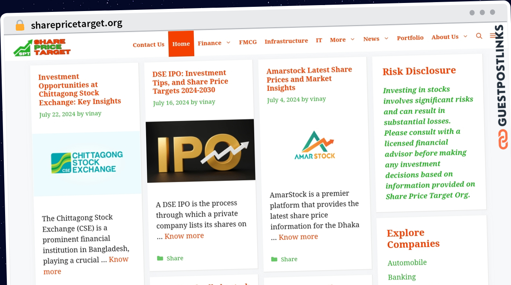Expand the About Us submenu arrow
Image resolution: width=511 pixels, height=285 pixels.
click(465, 37)
